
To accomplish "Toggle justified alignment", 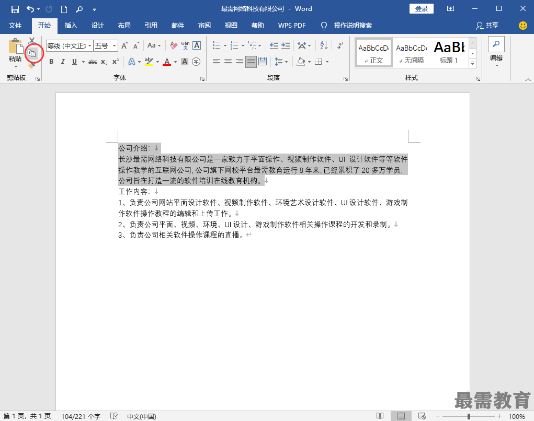I will (x=251, y=62).
